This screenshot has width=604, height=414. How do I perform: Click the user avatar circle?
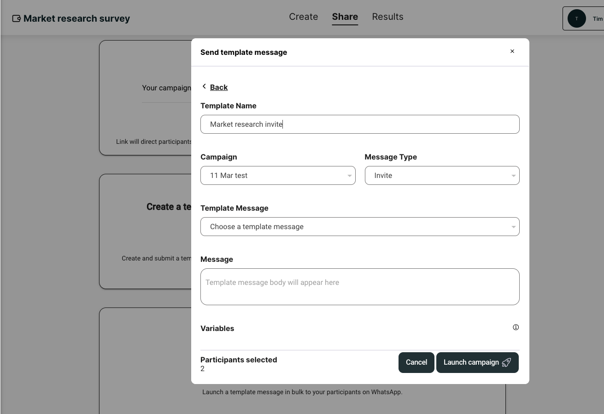pos(576,18)
